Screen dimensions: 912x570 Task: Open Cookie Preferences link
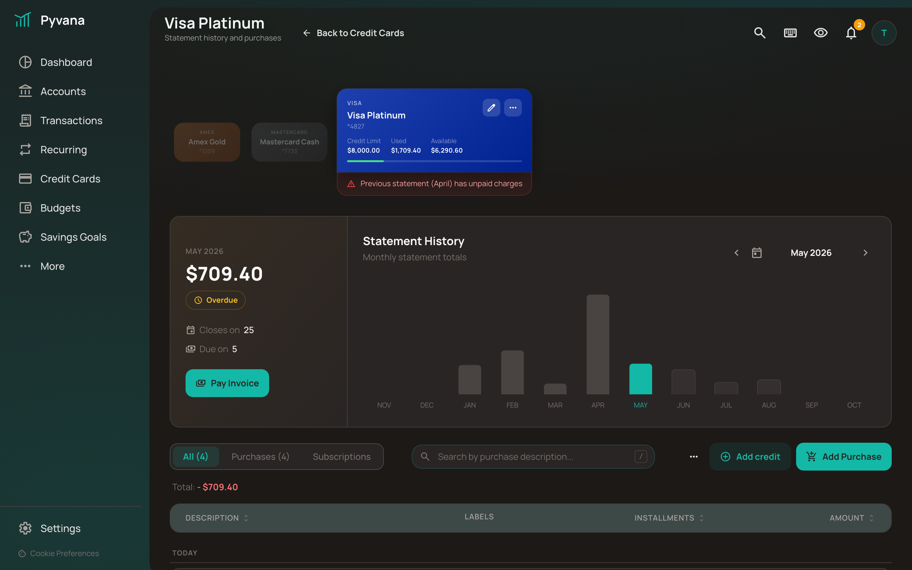click(59, 554)
